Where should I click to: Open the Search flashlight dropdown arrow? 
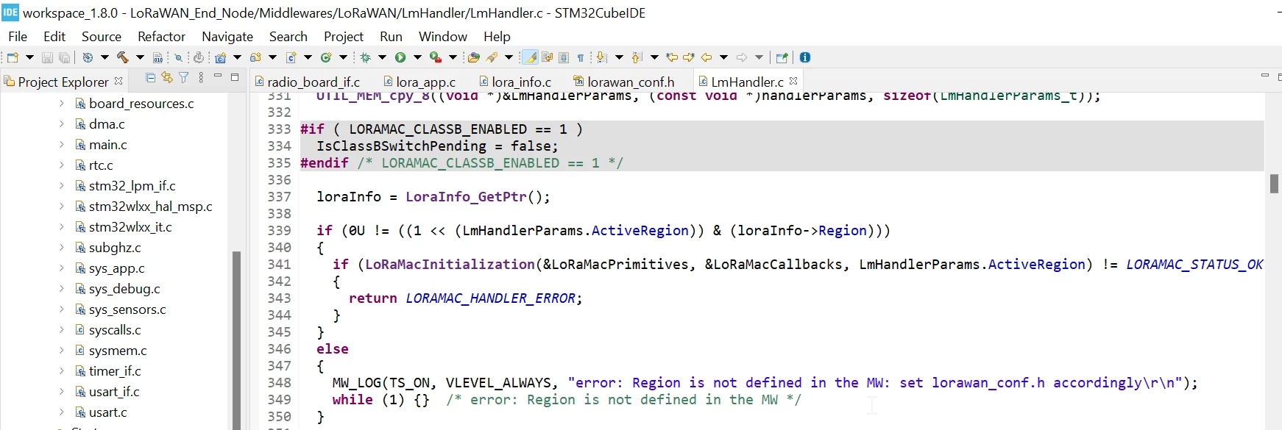click(509, 57)
